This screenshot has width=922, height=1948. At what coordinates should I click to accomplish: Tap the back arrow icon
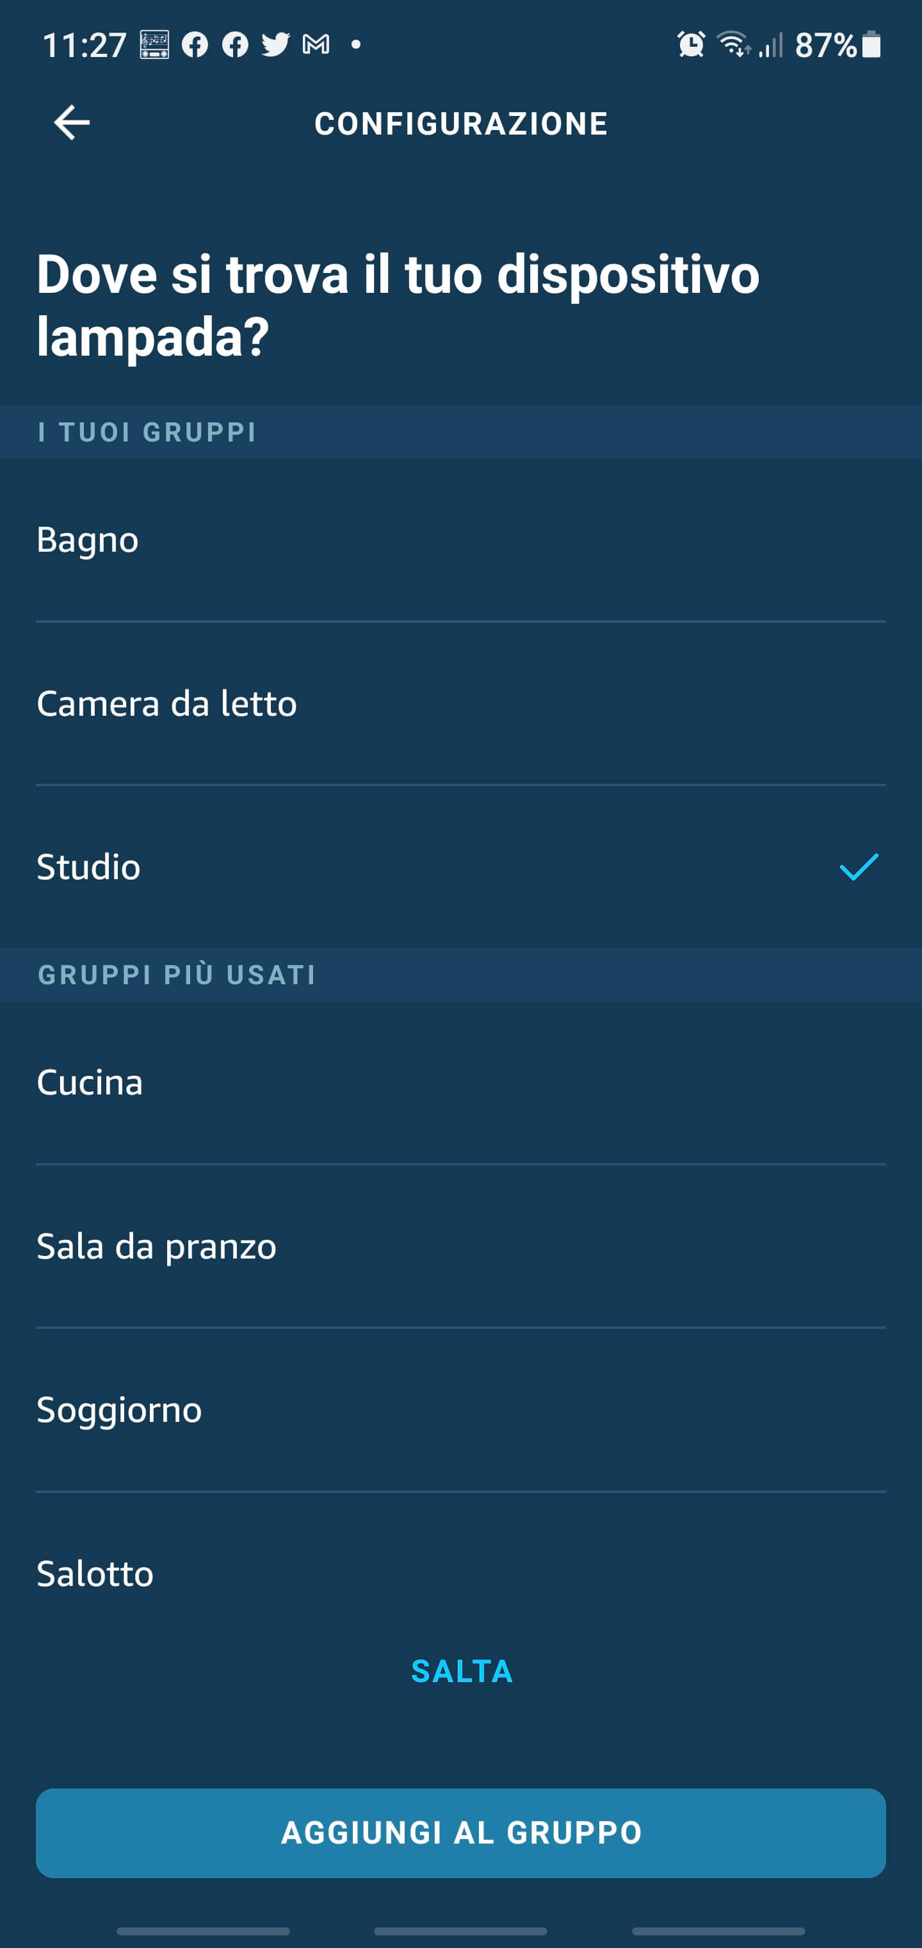pos(72,122)
